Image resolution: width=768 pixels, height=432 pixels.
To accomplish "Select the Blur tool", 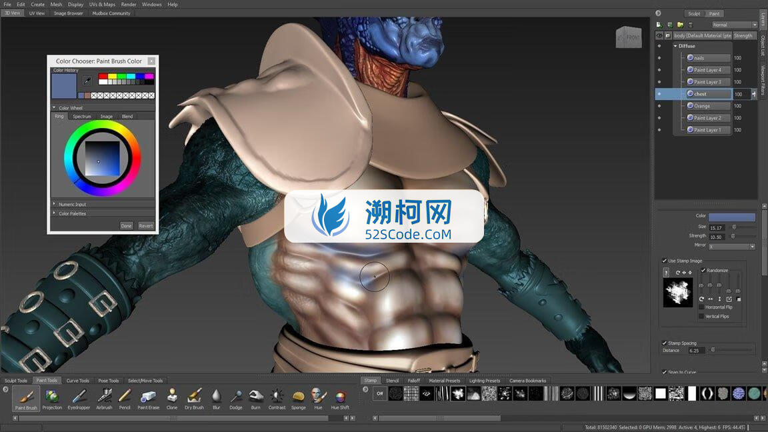I will click(x=216, y=399).
